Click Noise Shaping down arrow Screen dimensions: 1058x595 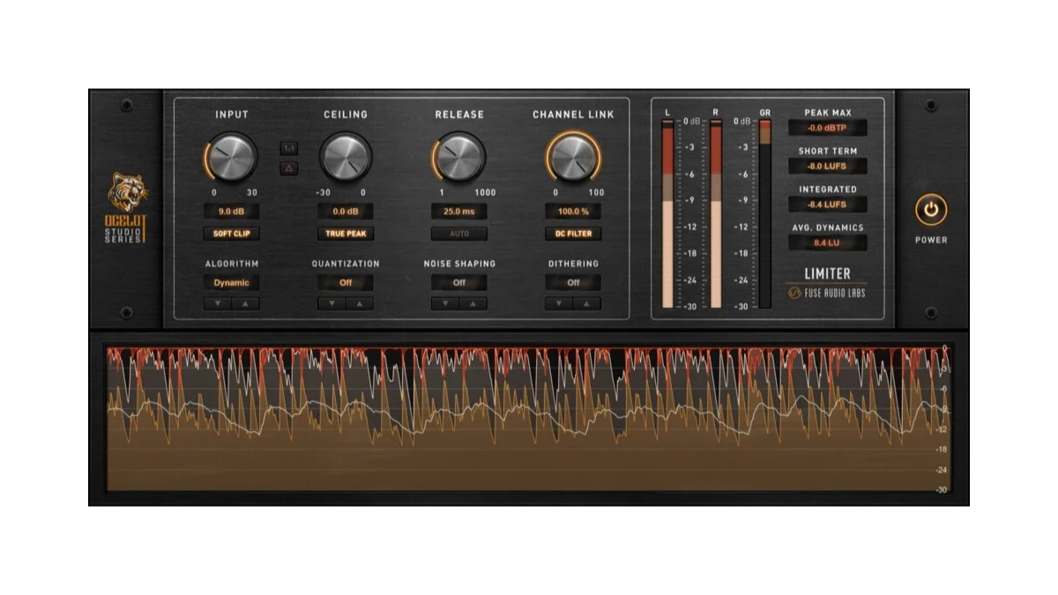(x=445, y=304)
